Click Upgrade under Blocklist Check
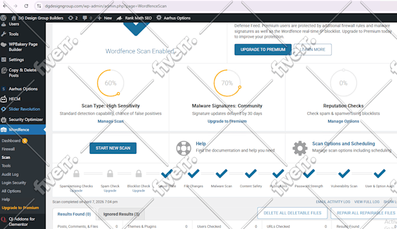Viewport: 397px width, 229px height. pos(138,191)
